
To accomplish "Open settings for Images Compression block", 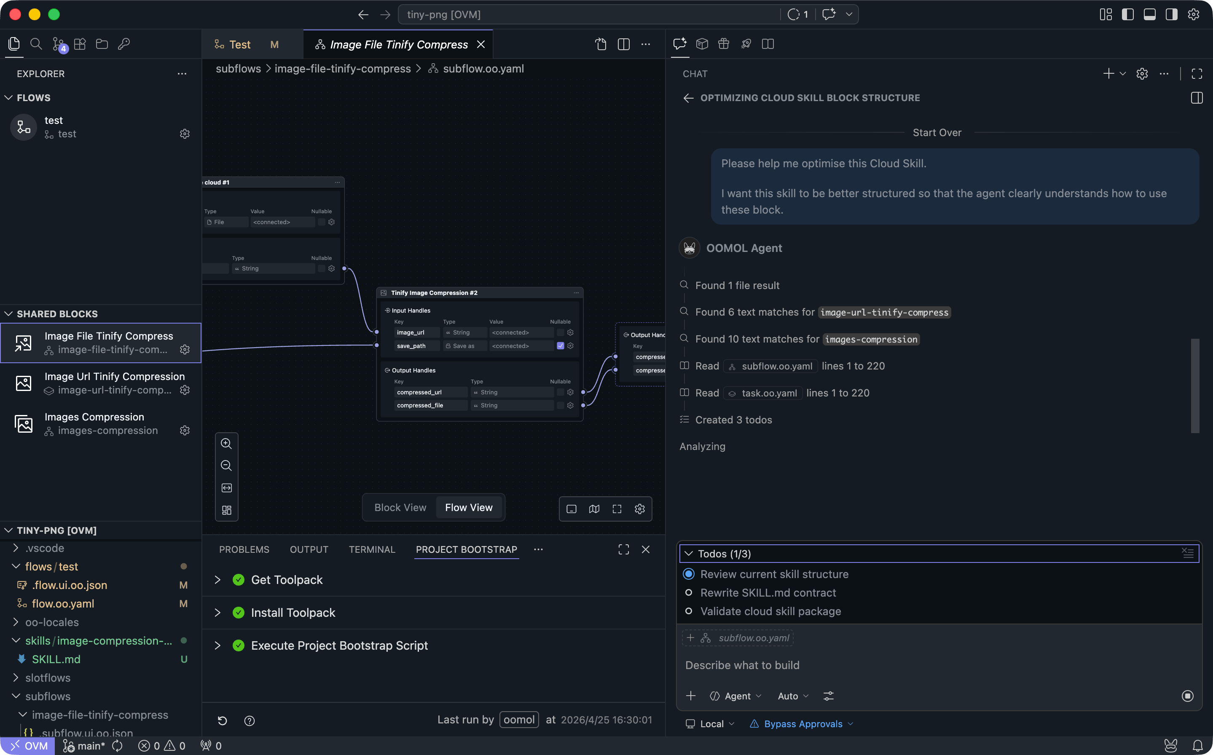I will [x=185, y=431].
